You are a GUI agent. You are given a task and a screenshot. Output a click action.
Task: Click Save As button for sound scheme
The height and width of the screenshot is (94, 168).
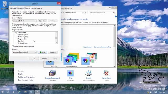(42, 21)
